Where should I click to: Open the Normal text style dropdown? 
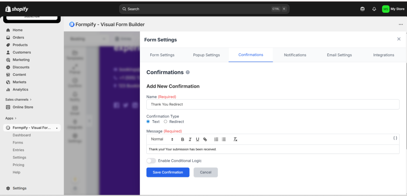pos(162,139)
